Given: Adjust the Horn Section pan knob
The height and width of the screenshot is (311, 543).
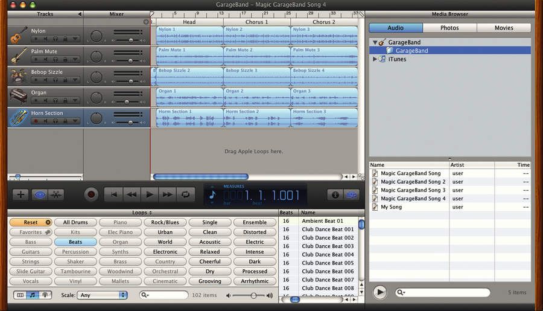Looking at the screenshot, I should pos(96,118).
